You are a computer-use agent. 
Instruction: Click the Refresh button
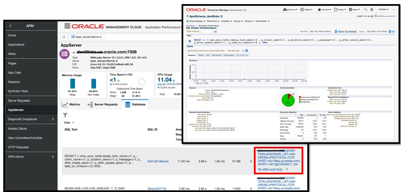[341, 31]
